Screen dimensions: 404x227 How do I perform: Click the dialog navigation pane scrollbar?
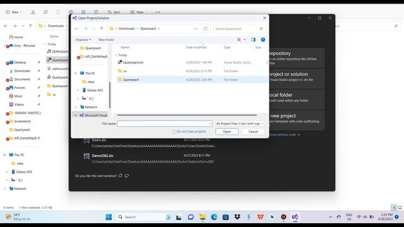tap(110, 95)
